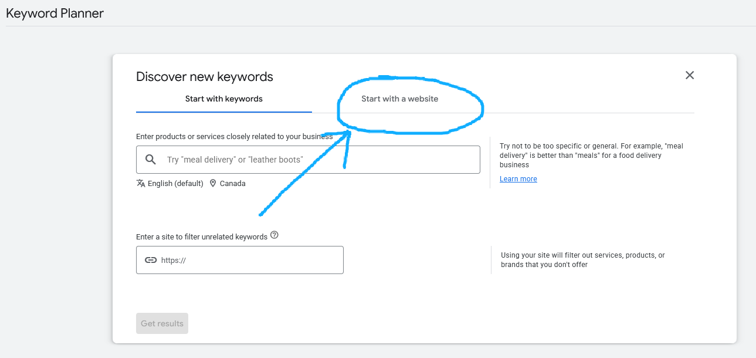This screenshot has height=358, width=756.
Task: Click the search magnifier icon
Action: [x=151, y=159]
